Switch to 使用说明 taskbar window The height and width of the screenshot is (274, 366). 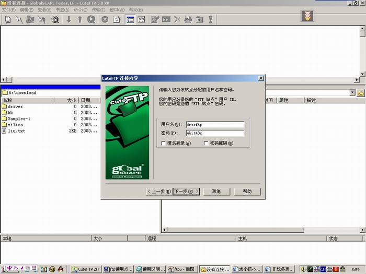coord(151,269)
